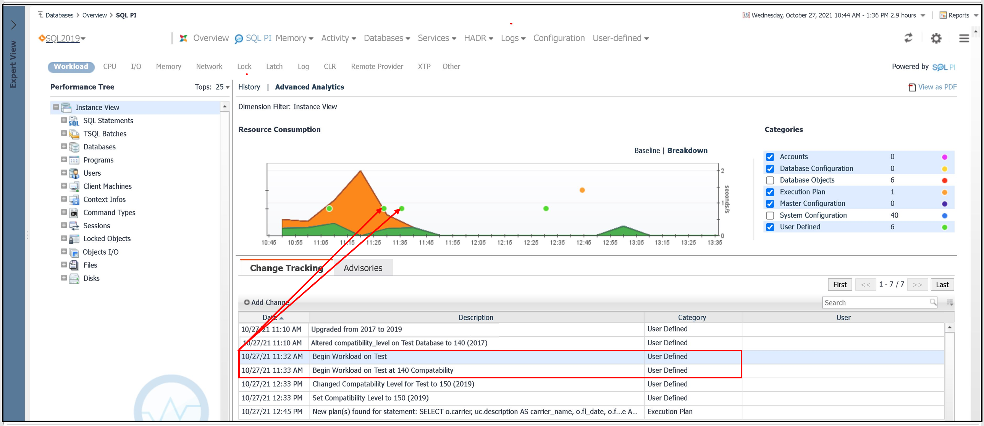Expand the SQL Statements tree node
The height and width of the screenshot is (426, 984).
tap(64, 120)
